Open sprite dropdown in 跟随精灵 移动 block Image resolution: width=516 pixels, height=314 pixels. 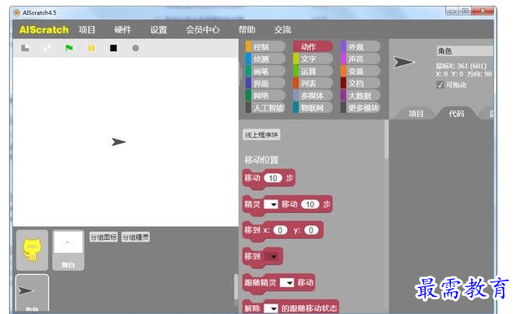[286, 282]
